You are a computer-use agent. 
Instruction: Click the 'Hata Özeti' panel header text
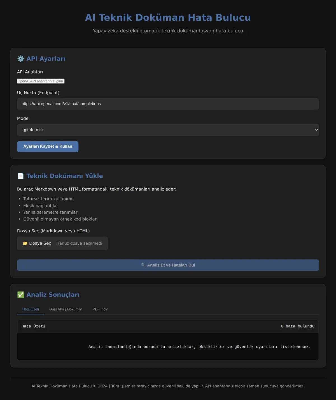click(33, 326)
